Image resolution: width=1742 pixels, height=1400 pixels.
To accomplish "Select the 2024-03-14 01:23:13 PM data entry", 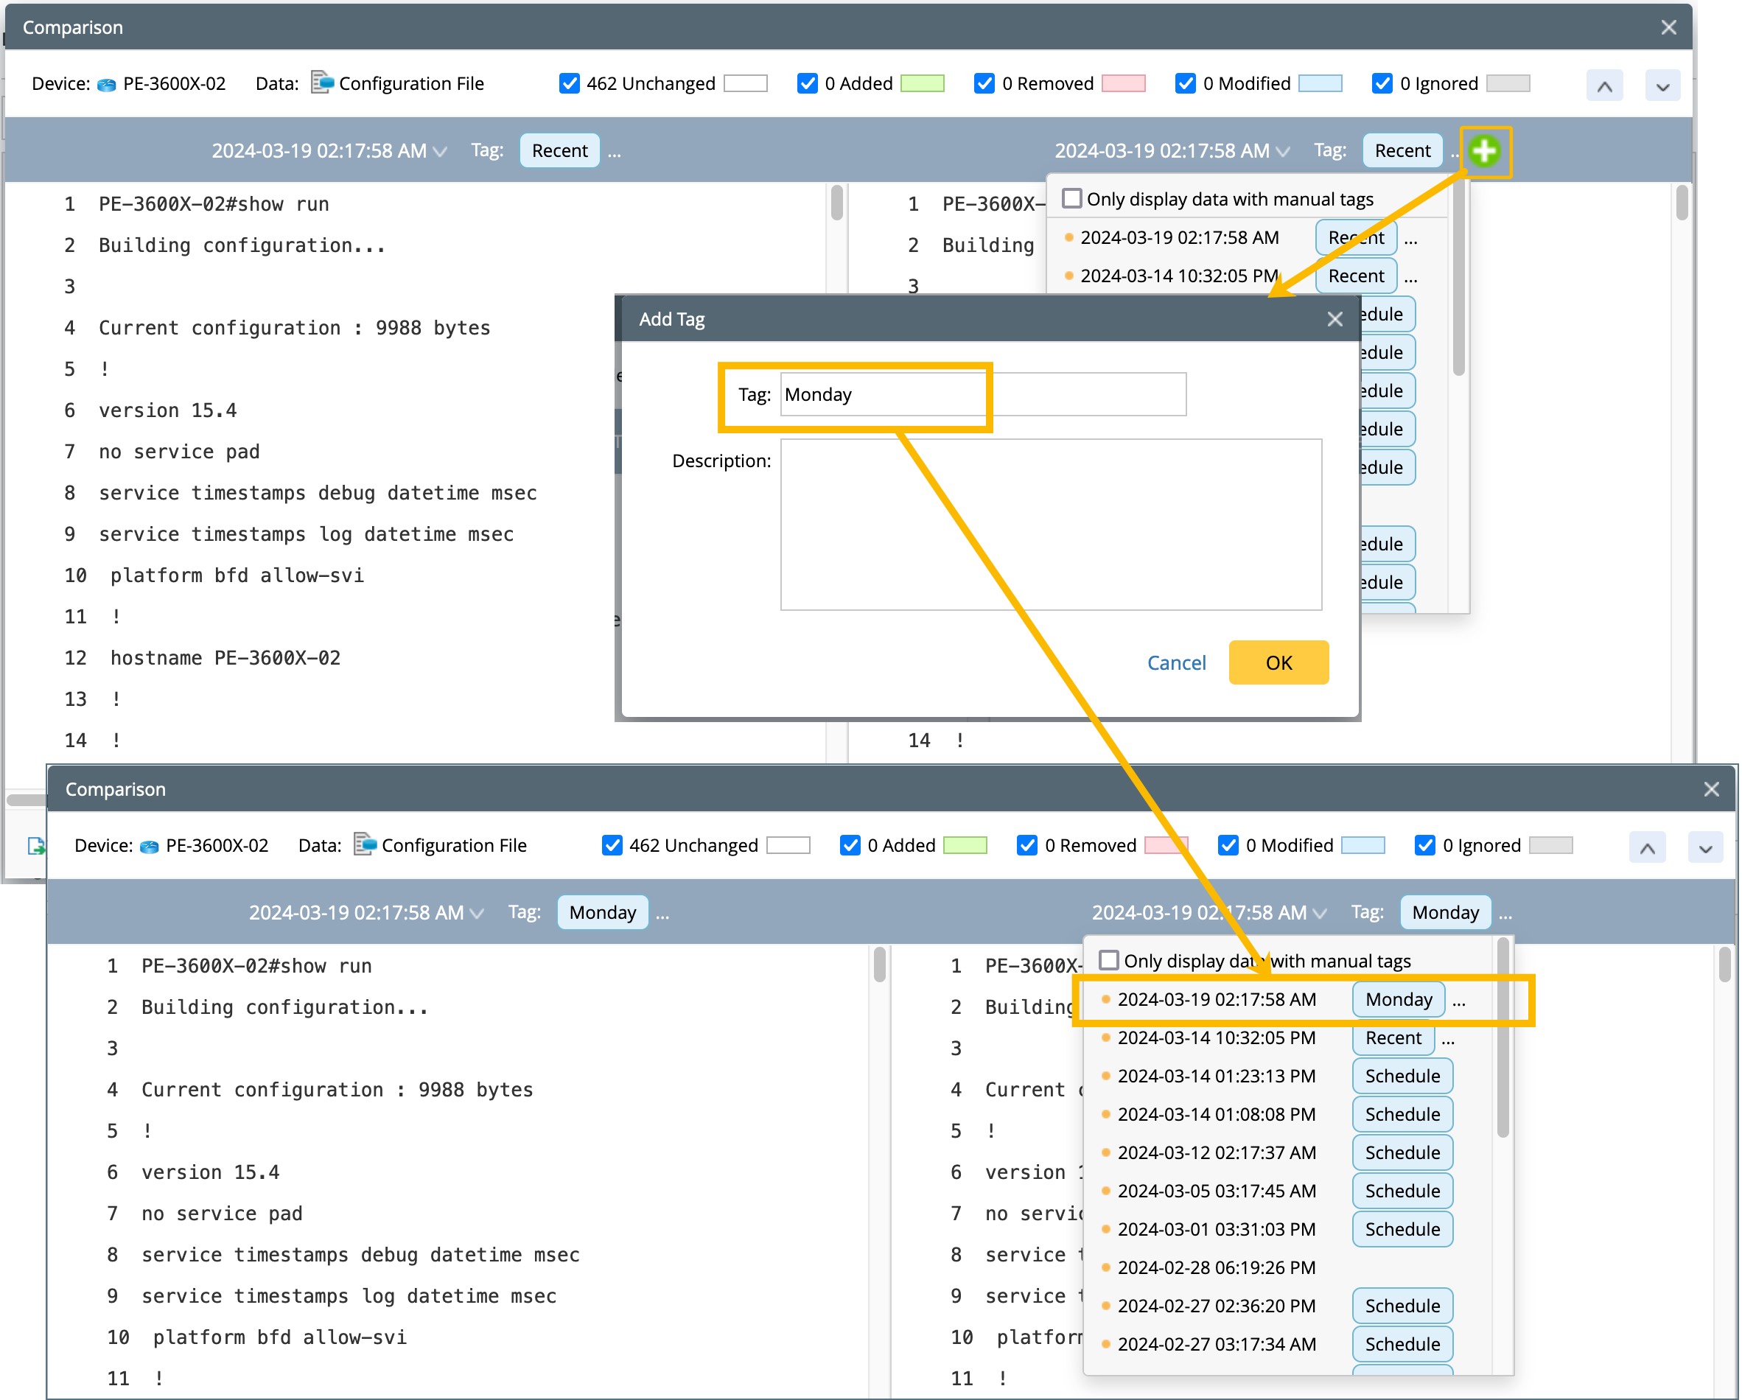I will click(x=1216, y=1076).
